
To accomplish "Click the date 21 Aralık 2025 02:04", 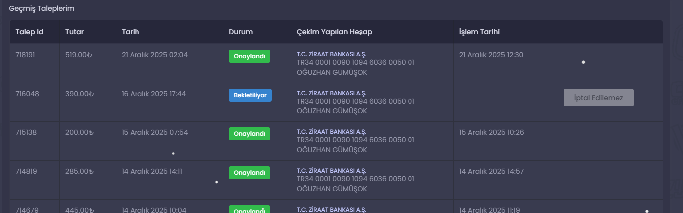I will (155, 55).
